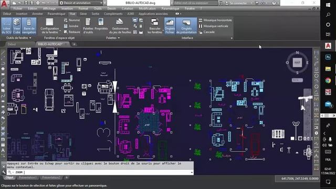The width and height of the screenshot is (336, 189).
Task: Open the Windows notification center icon
Action: (328, 182)
